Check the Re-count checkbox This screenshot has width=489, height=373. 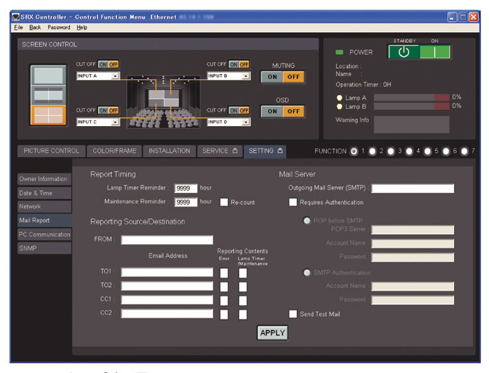pyautogui.click(x=224, y=202)
